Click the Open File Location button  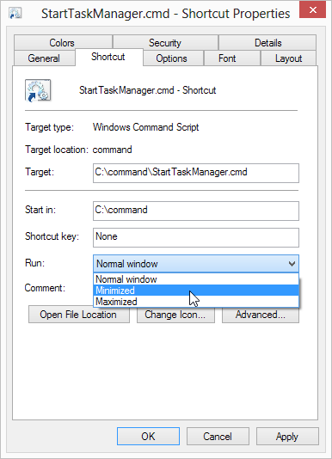click(x=79, y=315)
